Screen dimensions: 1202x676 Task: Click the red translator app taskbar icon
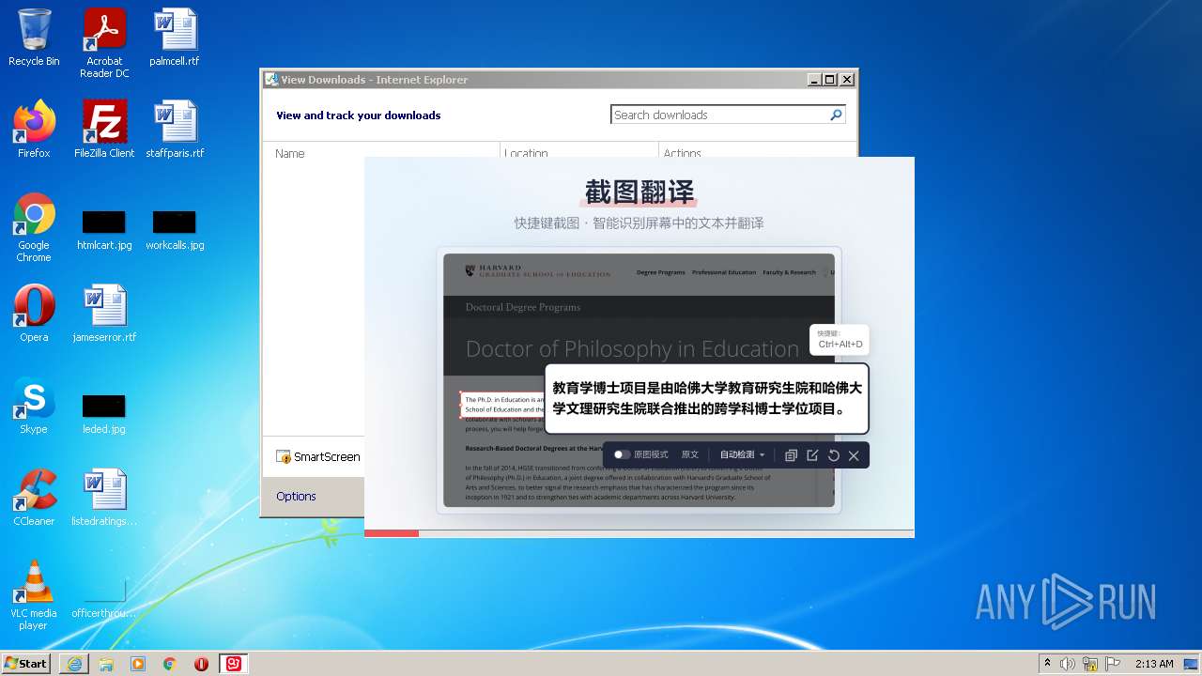(233, 664)
